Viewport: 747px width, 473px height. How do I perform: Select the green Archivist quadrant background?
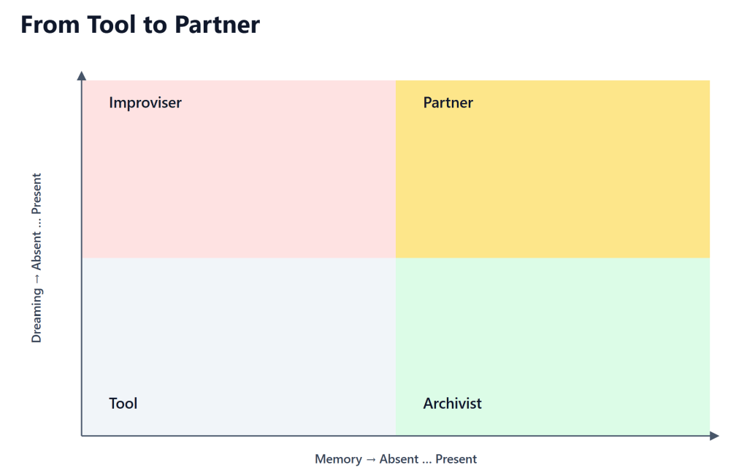click(552, 336)
